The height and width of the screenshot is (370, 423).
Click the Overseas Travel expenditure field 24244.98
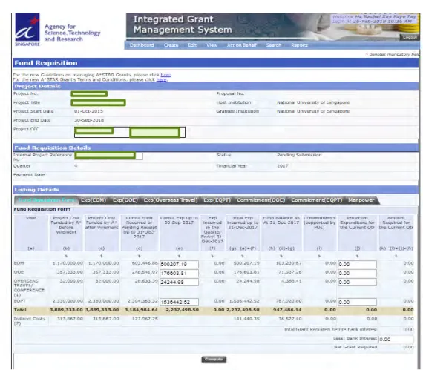point(179,283)
